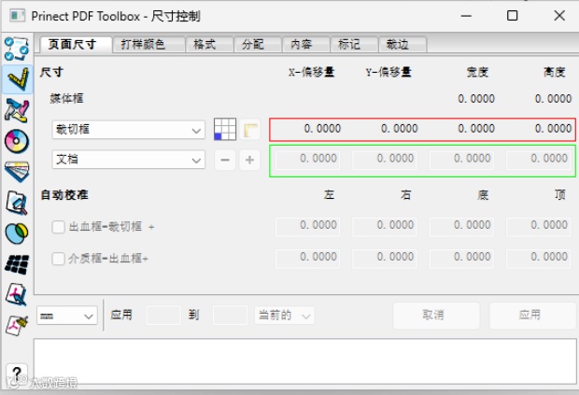This screenshot has width=579, height=395.
Task: Open the 当前的 page range dropdown
Action: tap(284, 316)
